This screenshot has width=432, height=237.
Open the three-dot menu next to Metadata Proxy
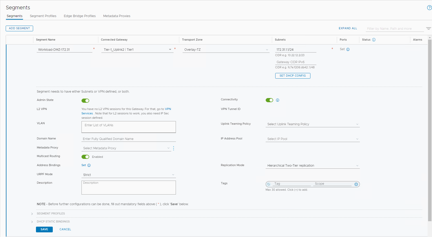(x=174, y=148)
